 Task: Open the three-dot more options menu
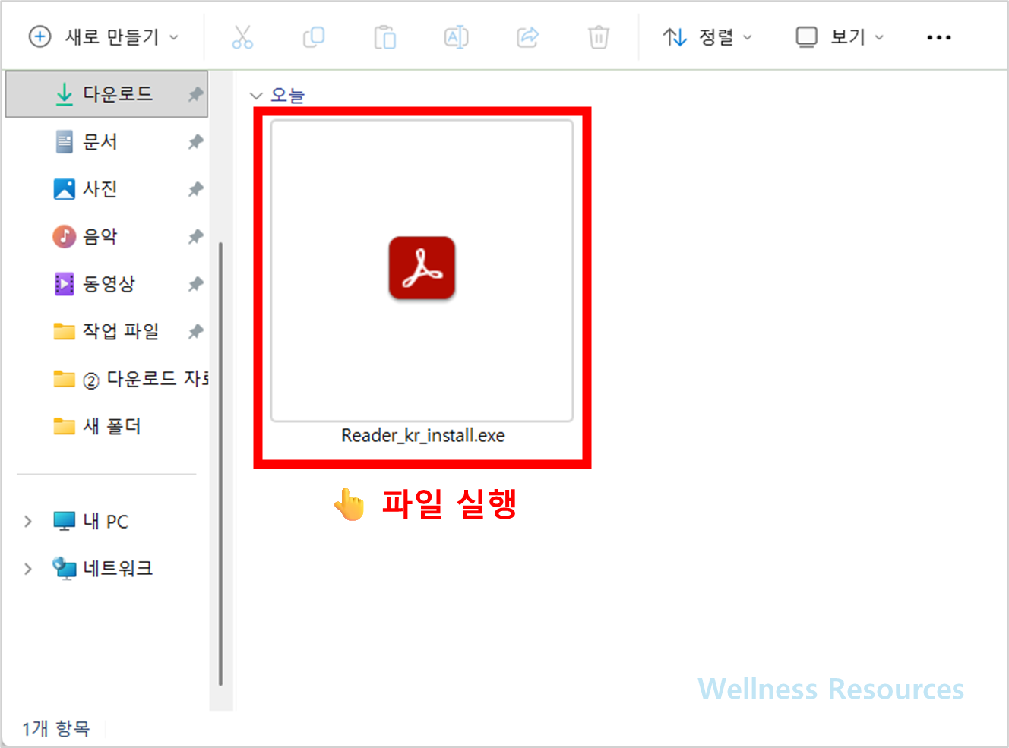[939, 37]
